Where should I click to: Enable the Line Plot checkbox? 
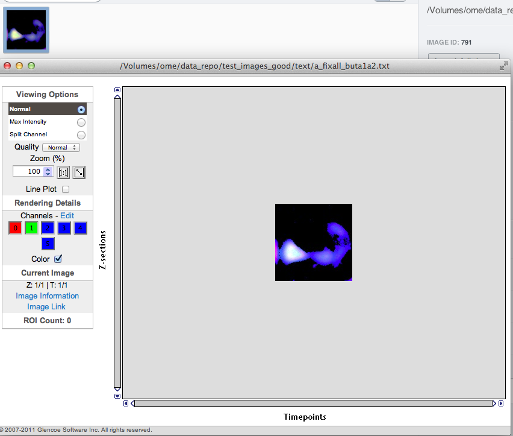click(66, 189)
